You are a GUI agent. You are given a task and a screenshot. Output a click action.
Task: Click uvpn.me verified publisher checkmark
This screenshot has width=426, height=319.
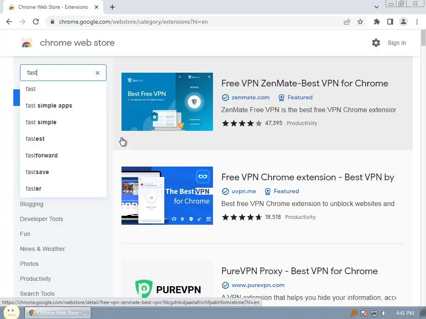pos(225,191)
